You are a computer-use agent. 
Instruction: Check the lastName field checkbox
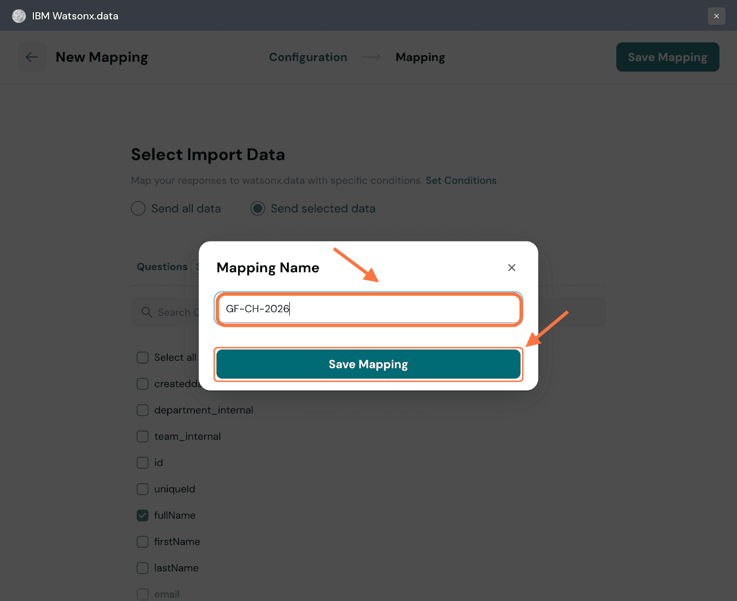tap(143, 568)
